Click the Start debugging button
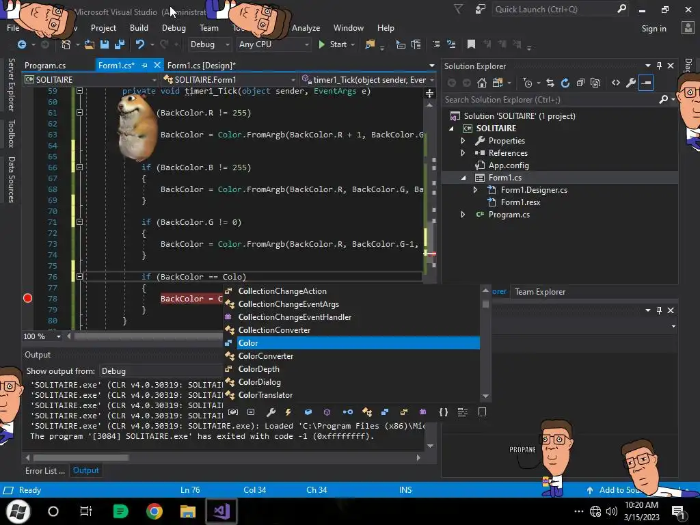 pos(333,44)
